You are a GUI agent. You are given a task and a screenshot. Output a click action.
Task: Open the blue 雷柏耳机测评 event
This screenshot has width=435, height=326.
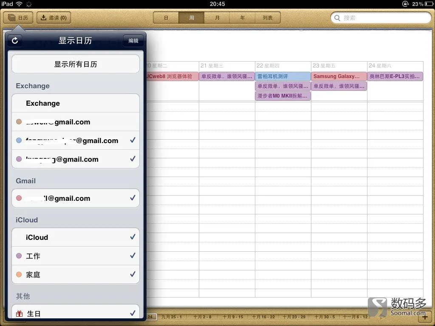tap(282, 76)
